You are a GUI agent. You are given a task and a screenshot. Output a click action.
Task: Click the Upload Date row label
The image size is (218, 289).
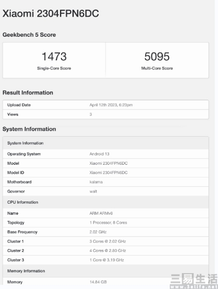coord(19,105)
